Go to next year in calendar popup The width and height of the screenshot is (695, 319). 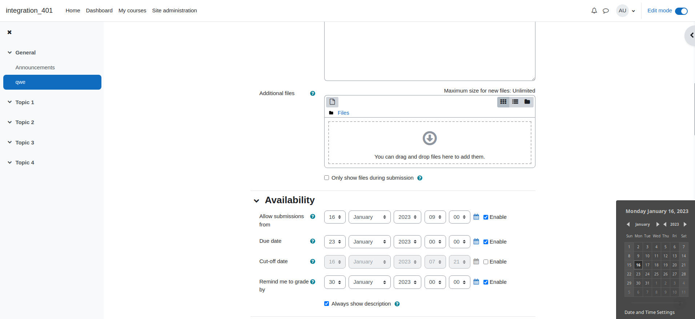point(685,224)
